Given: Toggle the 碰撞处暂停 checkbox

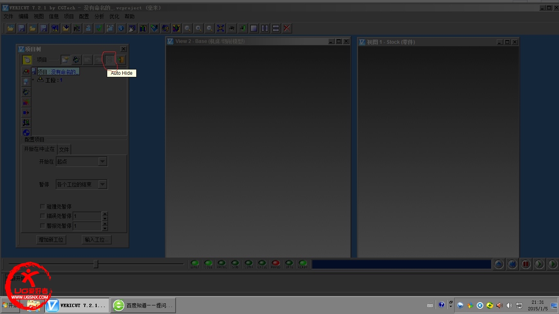Looking at the screenshot, I should (x=43, y=206).
